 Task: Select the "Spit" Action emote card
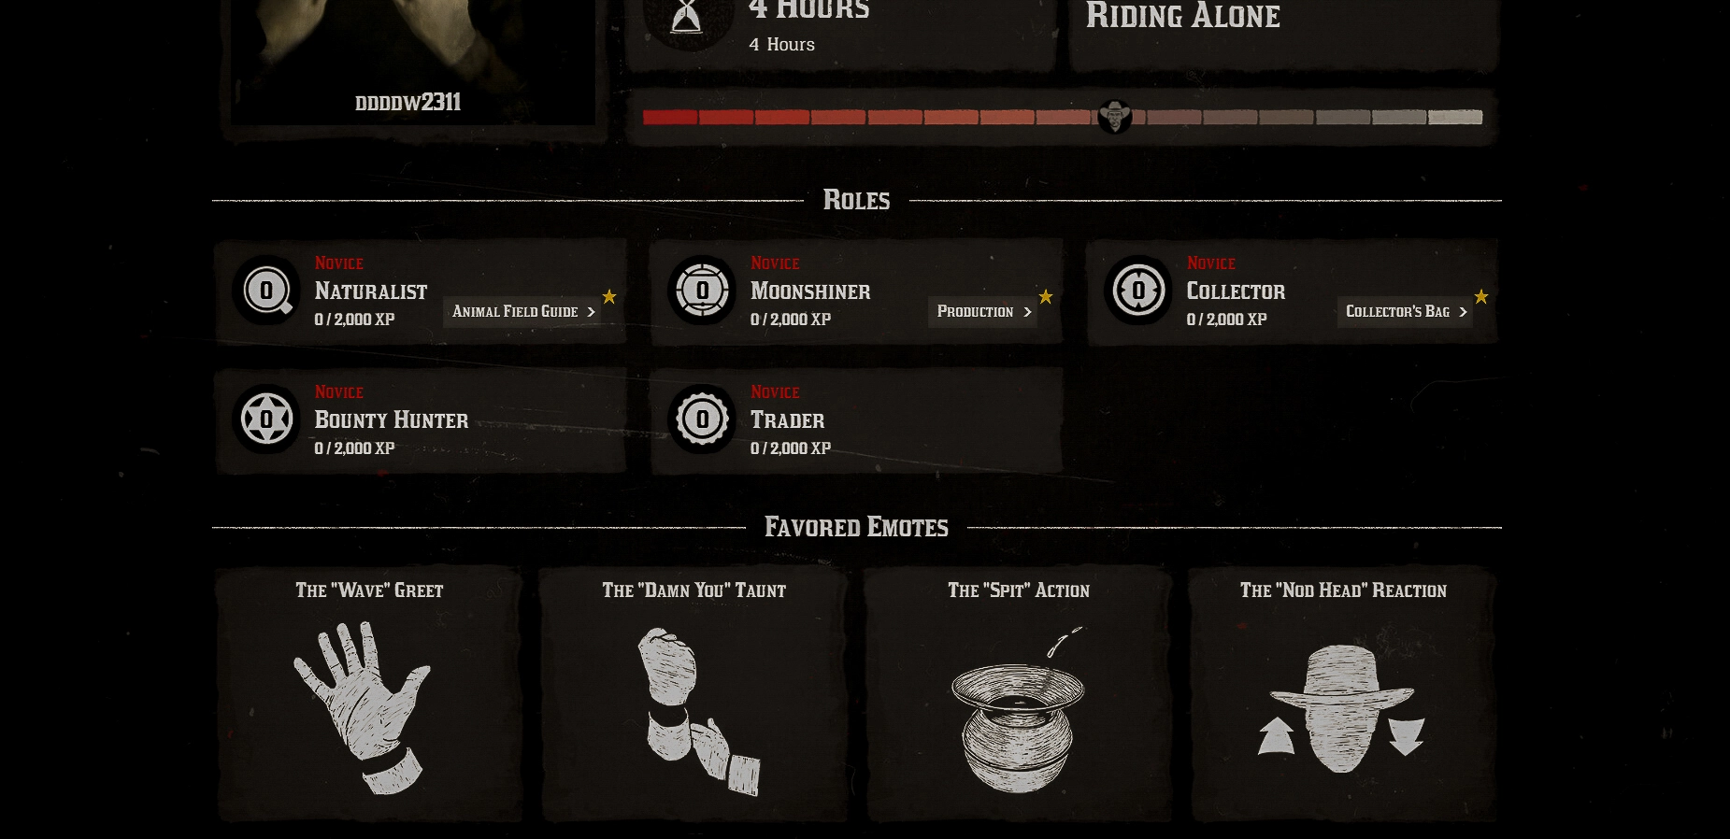[x=1018, y=693]
